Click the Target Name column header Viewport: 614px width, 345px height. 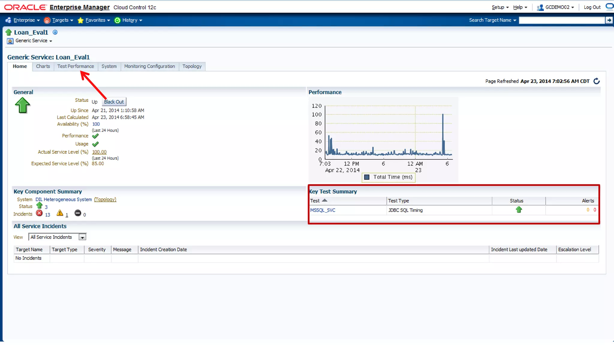(32, 249)
